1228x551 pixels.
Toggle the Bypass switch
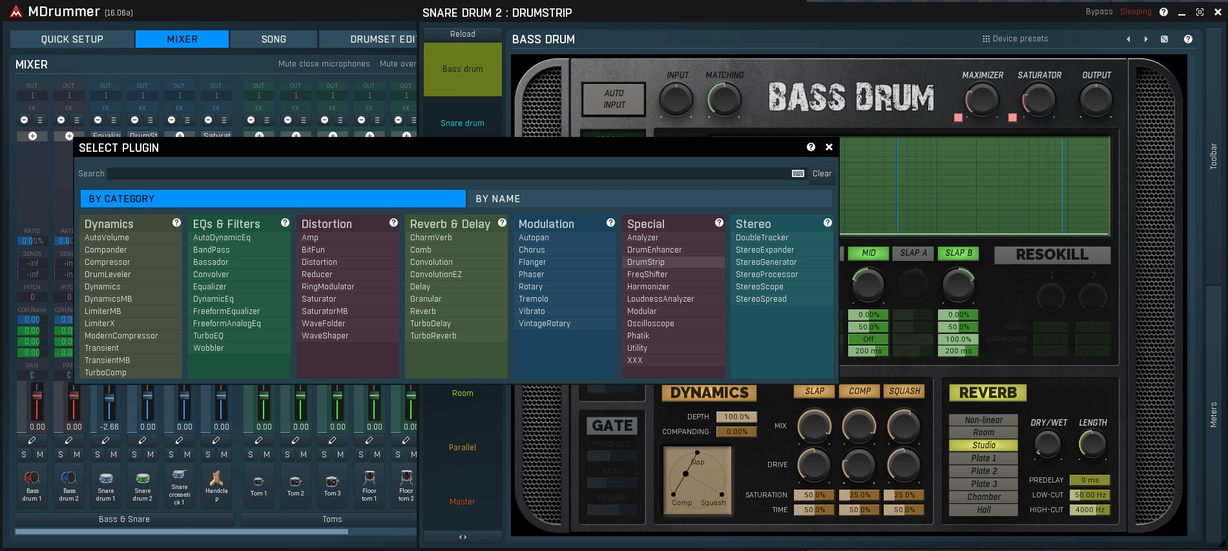tap(1099, 12)
